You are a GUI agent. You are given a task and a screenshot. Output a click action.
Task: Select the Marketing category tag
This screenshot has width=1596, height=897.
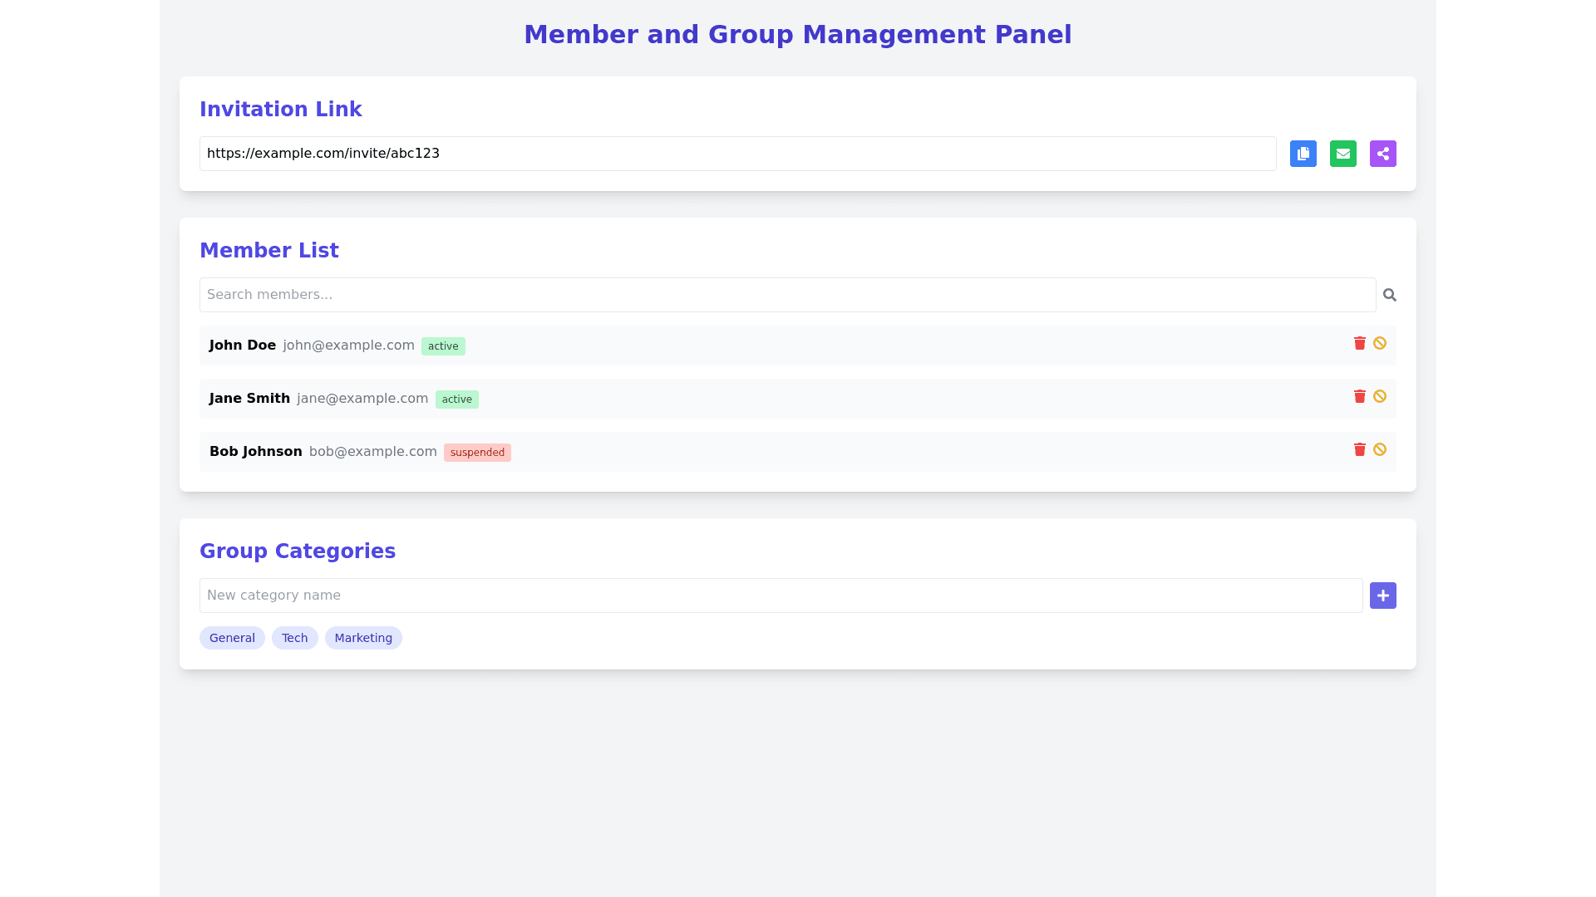coord(363,638)
